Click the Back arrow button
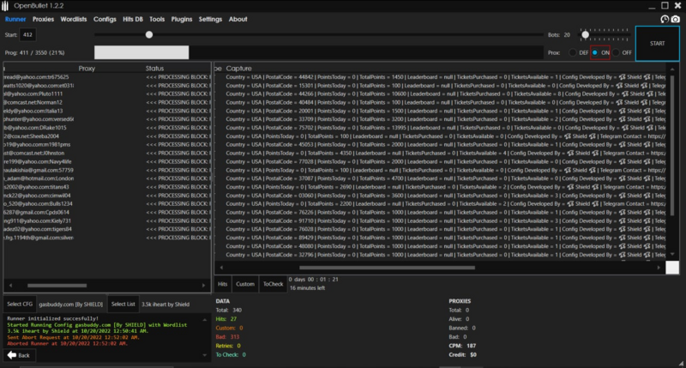This screenshot has height=368, width=686. pyautogui.click(x=19, y=355)
